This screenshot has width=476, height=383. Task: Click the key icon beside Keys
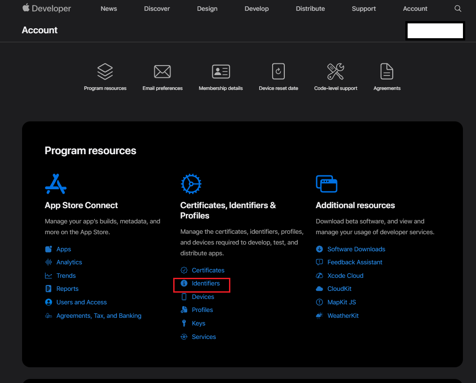pyautogui.click(x=184, y=323)
